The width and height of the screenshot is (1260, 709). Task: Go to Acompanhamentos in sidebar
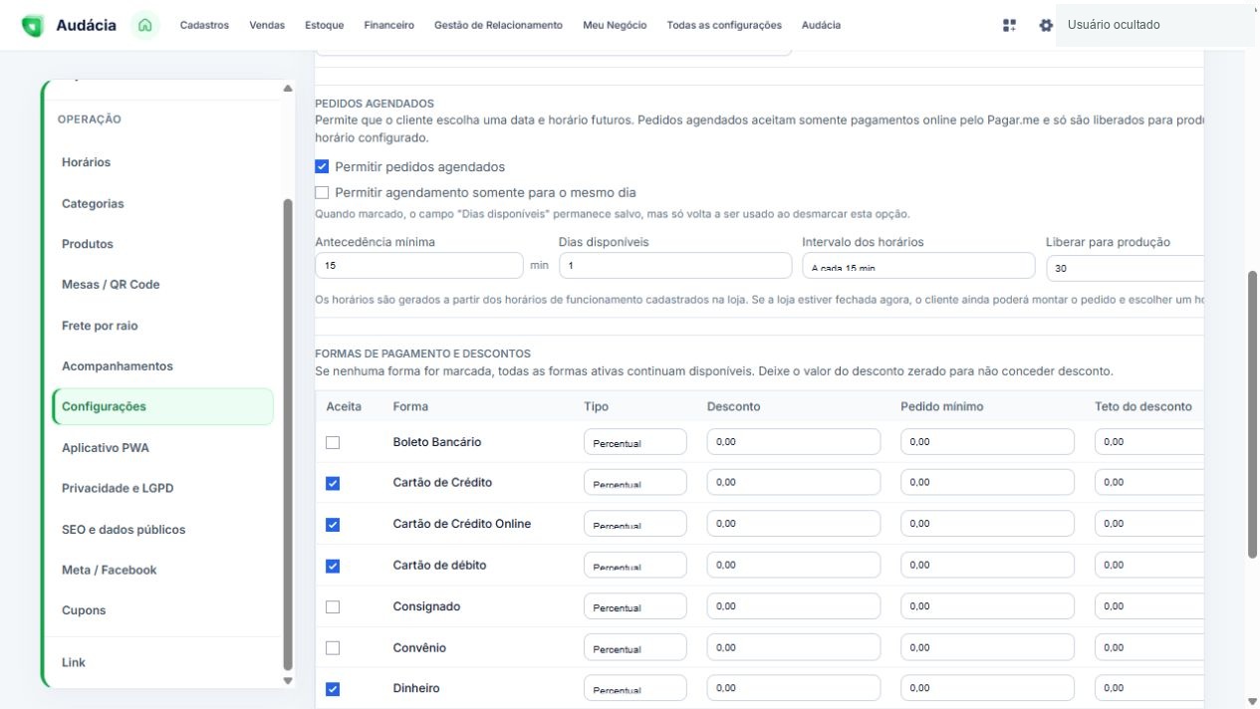pos(162,366)
